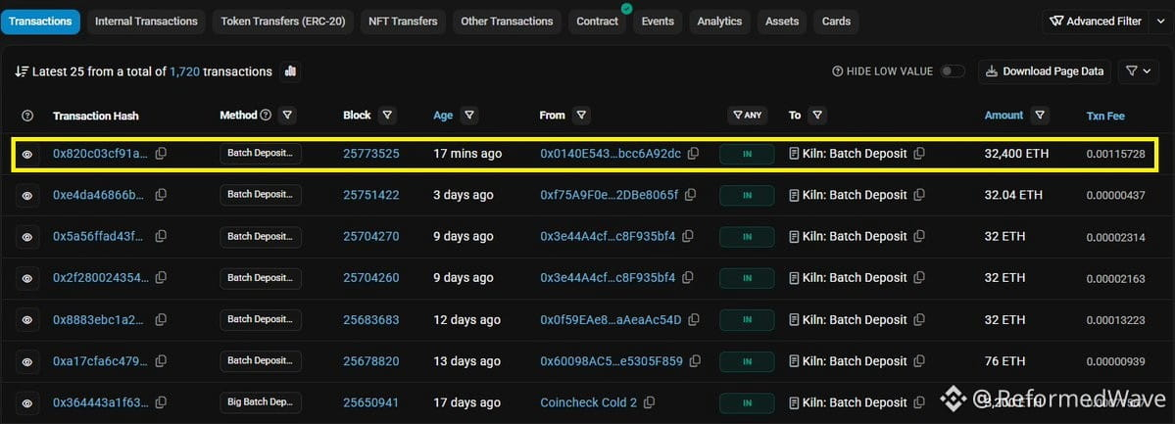Viewport: 1175px width, 424px height.
Task: Copy Kiln address in 32.04 ETH row
Action: click(918, 195)
